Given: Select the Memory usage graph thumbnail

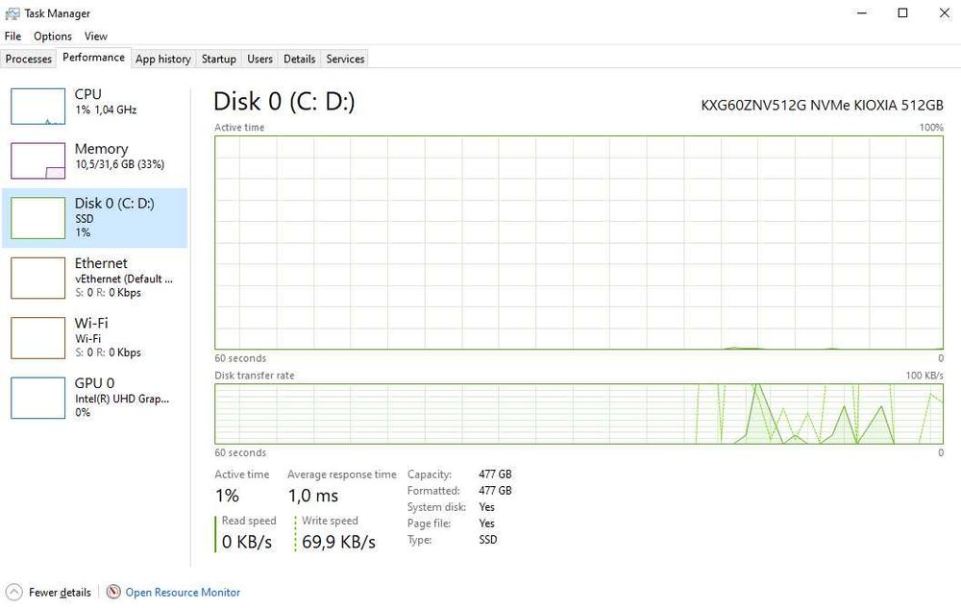Looking at the screenshot, I should [x=37, y=160].
